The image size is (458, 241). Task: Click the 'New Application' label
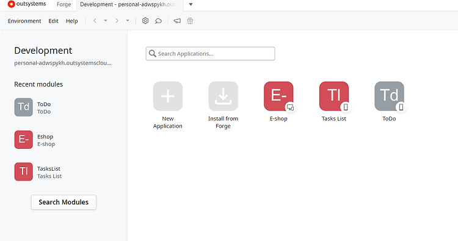point(168,122)
